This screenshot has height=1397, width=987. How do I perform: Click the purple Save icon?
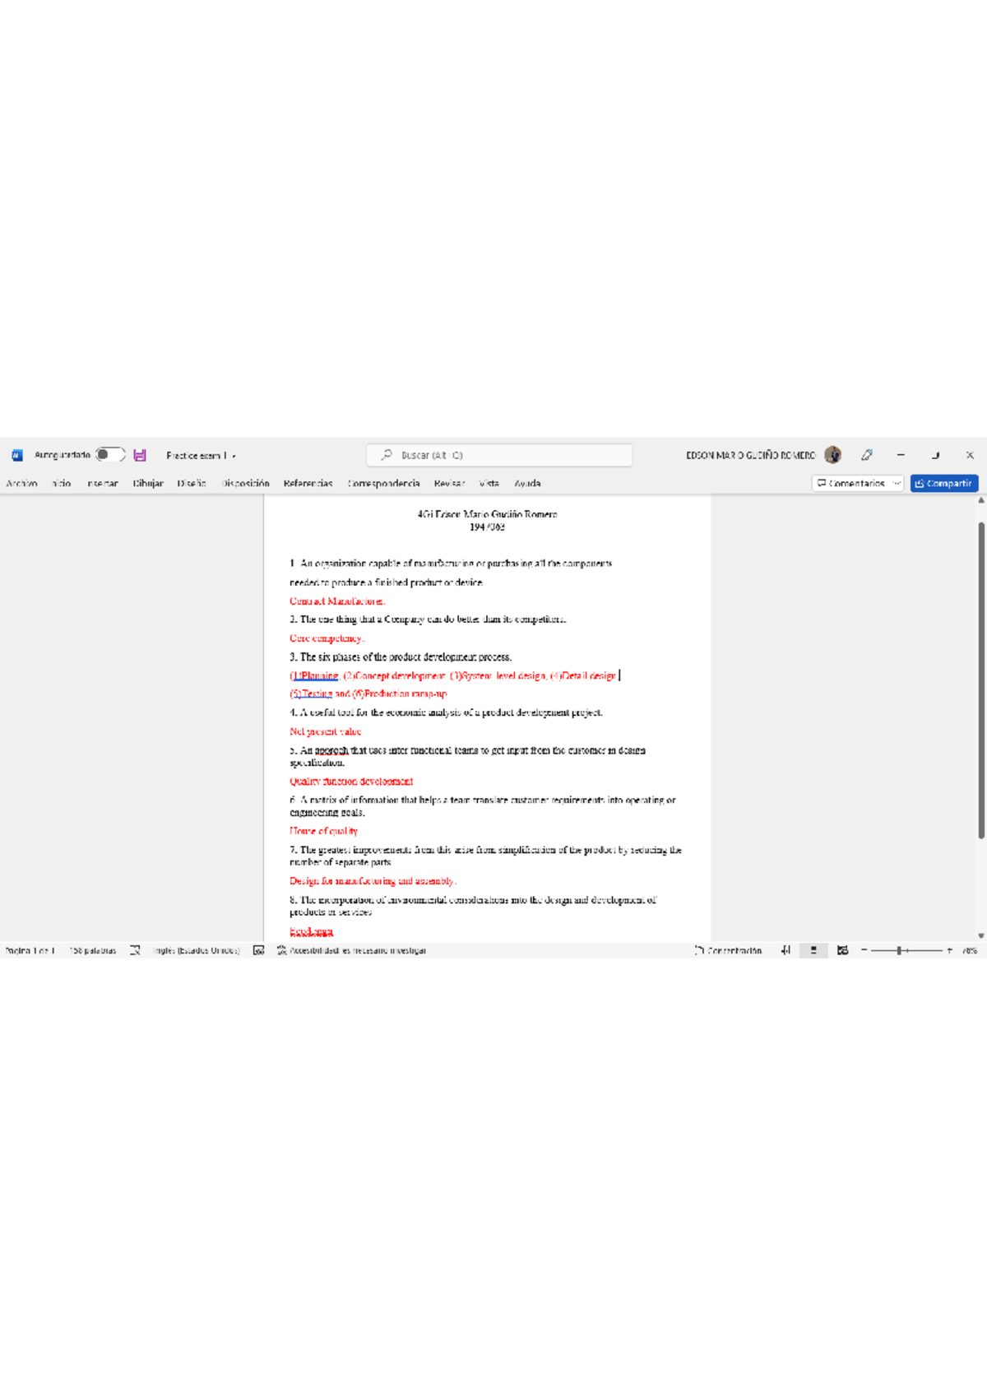140,455
